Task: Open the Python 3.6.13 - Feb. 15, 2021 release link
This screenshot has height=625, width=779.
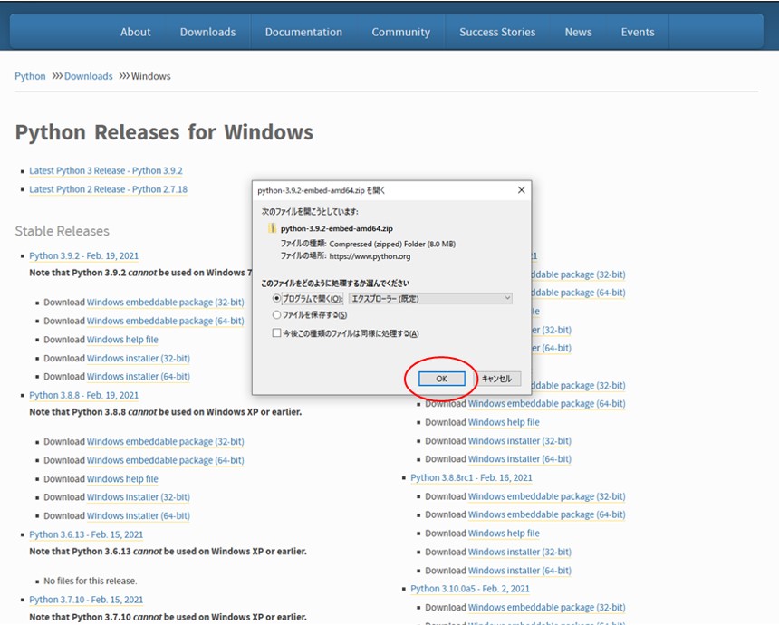Action: point(86,534)
